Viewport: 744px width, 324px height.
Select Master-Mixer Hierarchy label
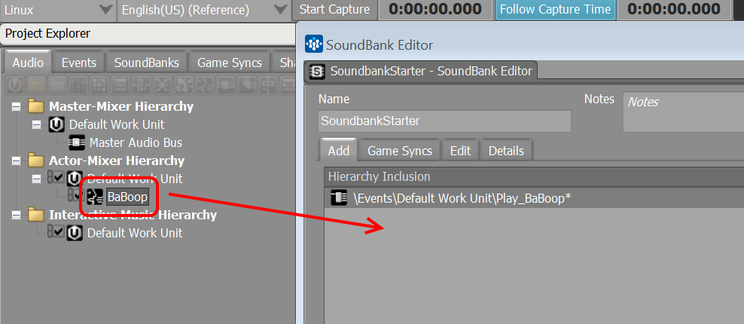pos(121,106)
